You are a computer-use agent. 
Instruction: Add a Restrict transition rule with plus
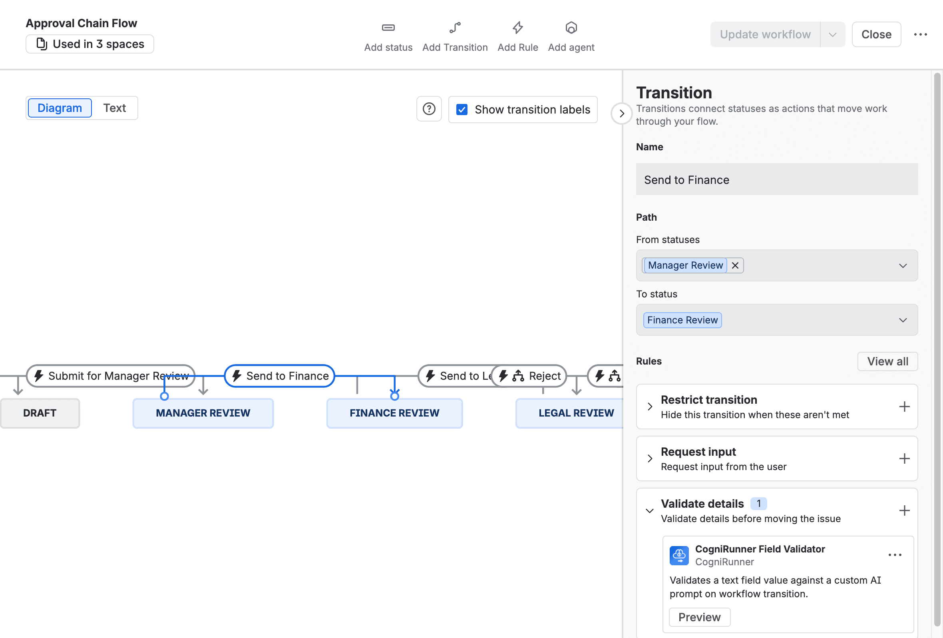(904, 407)
